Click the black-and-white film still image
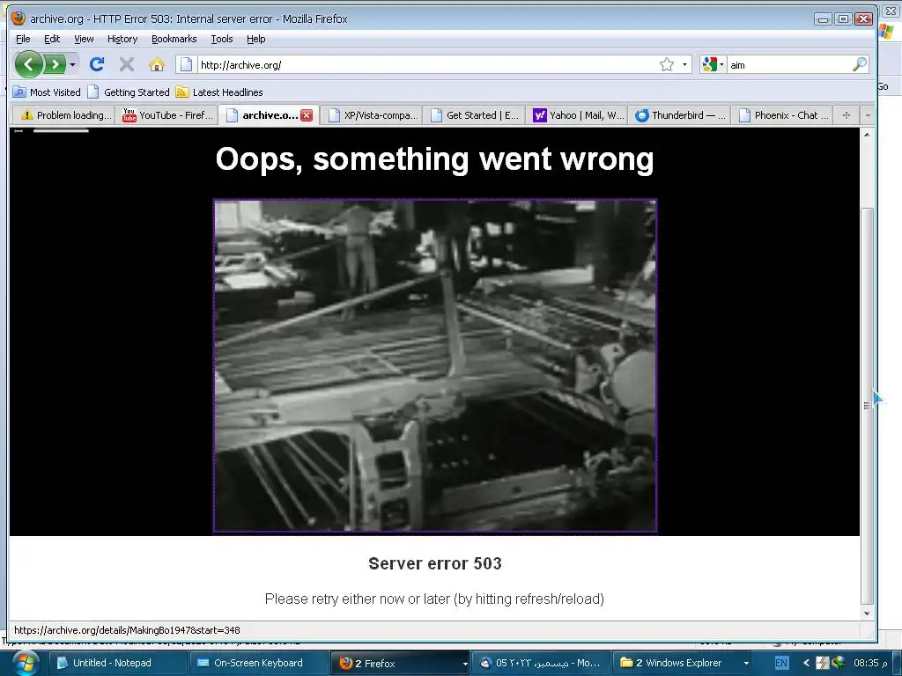This screenshot has width=902, height=676. point(435,365)
